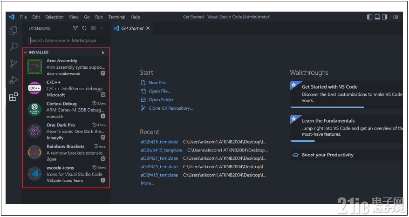This screenshot has width=409, height=217.
Task: Open the manage gear for Rainbow Brackets
Action: [x=103, y=158]
